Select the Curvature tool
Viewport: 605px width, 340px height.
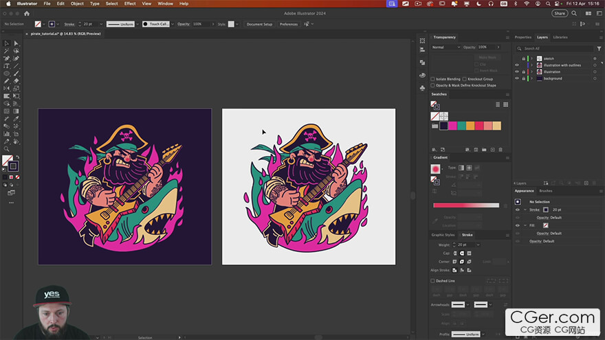pyautogui.click(x=16, y=58)
